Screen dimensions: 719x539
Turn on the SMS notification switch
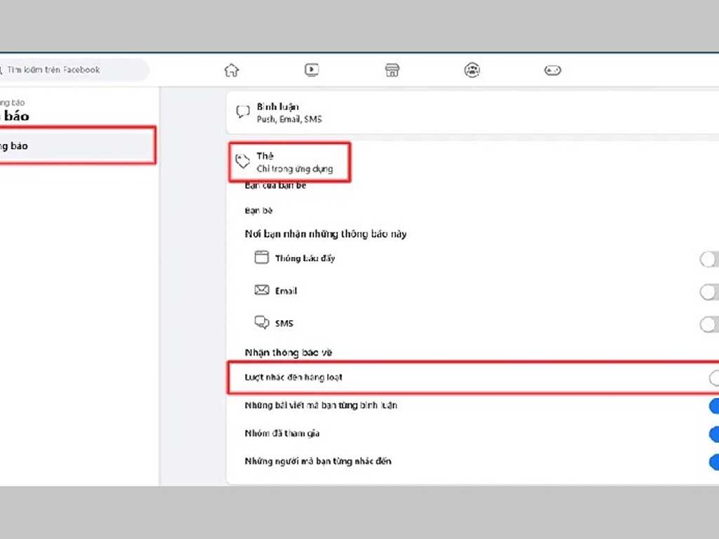pos(709,324)
